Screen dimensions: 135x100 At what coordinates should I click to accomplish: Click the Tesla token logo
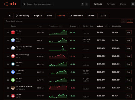(x=13, y=32)
